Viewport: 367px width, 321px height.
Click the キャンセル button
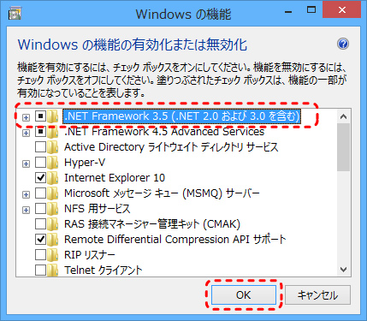pyautogui.click(x=317, y=295)
